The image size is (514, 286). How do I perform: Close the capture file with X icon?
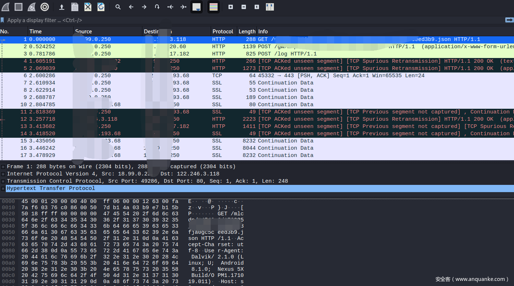pyautogui.click(x=88, y=7)
